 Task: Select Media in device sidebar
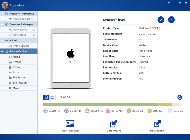coord(19,57)
